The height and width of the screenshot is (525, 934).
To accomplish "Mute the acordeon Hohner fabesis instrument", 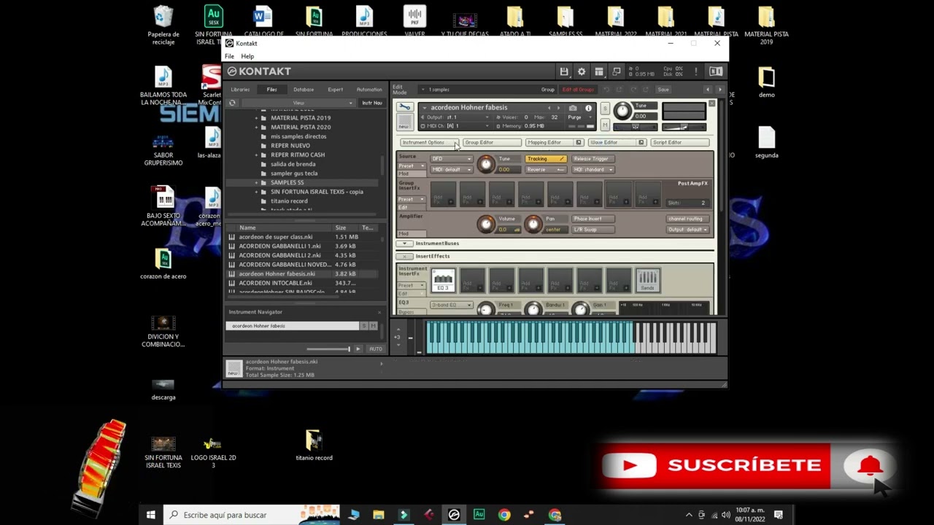I will click(605, 125).
